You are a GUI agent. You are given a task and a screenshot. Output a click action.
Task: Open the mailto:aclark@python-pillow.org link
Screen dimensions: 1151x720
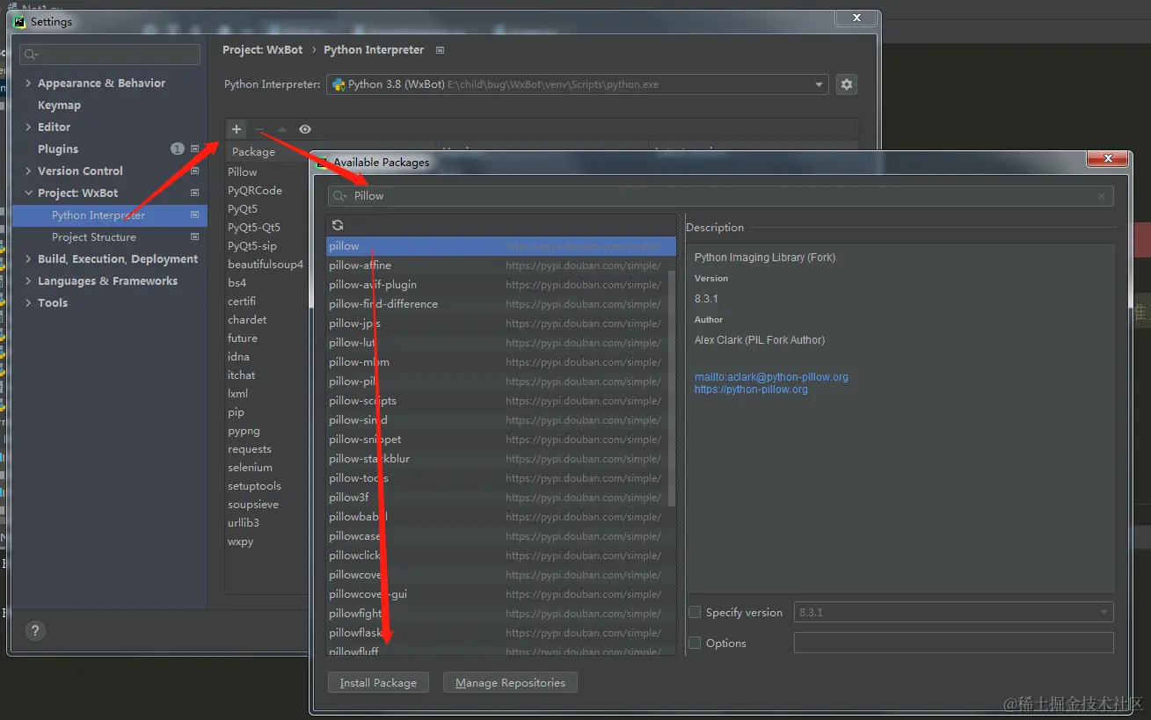pos(771,377)
